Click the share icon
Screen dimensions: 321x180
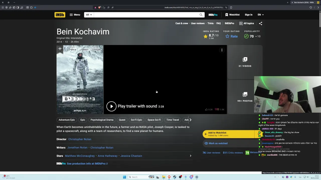click(x=261, y=23)
